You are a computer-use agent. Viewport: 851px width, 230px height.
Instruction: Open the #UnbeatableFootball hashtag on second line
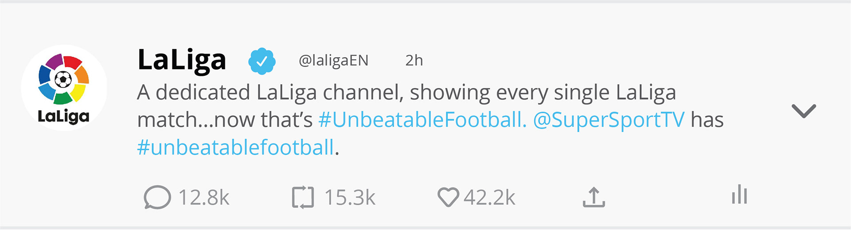422,120
